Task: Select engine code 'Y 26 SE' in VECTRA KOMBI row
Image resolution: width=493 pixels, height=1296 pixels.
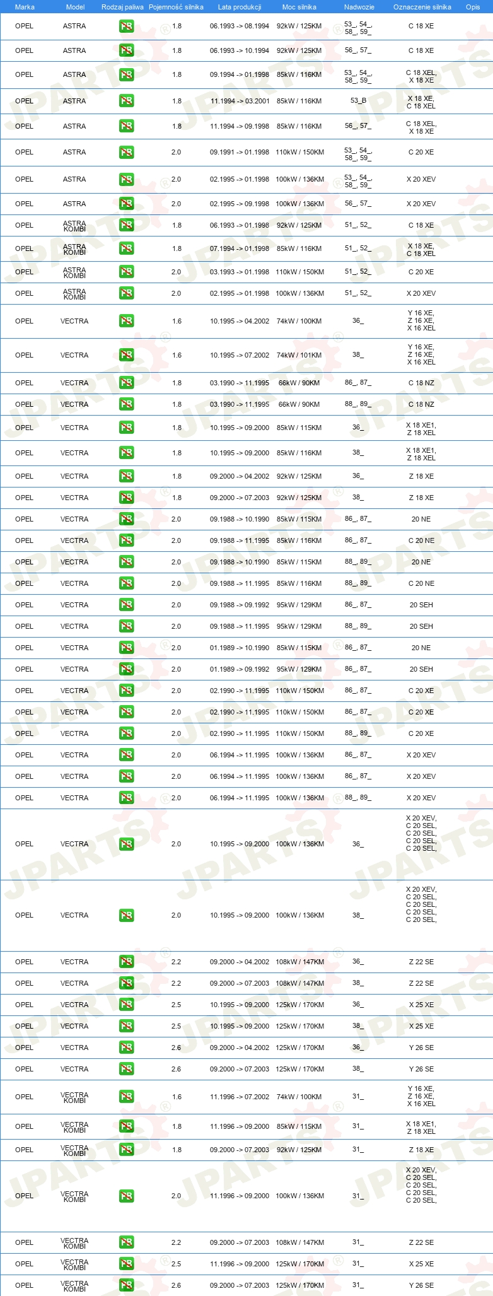Action: (x=421, y=1285)
